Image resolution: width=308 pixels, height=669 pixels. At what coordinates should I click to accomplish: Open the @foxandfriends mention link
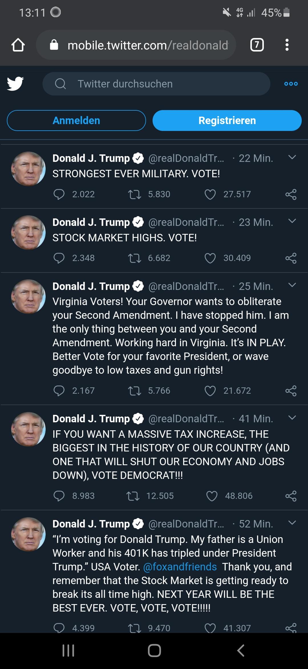(180, 567)
